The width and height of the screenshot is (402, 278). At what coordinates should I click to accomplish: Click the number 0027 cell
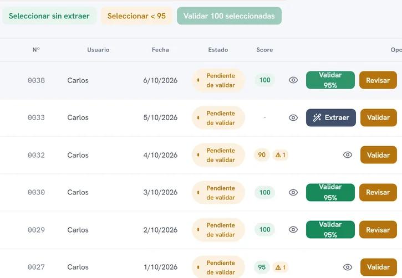pos(36,267)
